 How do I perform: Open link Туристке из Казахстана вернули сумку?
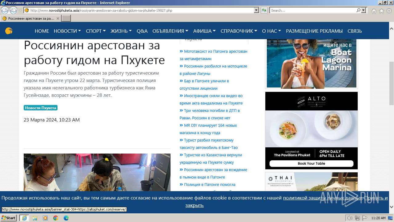211,158
